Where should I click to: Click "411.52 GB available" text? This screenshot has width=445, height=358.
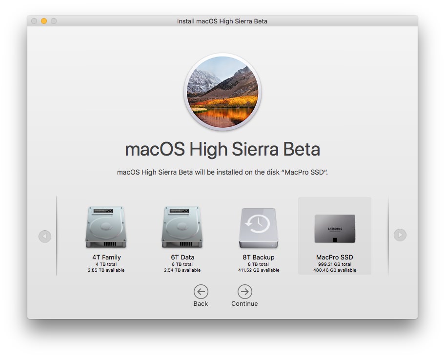pyautogui.click(x=259, y=270)
